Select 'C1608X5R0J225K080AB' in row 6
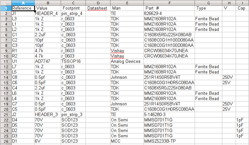 click(x=169, y=35)
